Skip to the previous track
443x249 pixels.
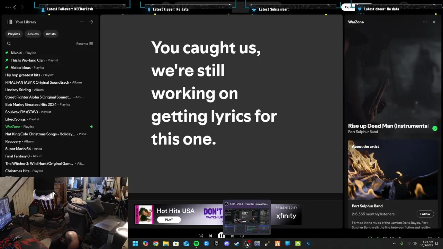[x=210, y=236]
